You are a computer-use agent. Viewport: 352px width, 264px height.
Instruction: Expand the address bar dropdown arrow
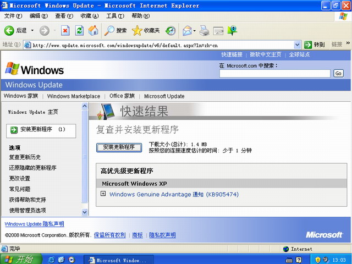(297, 45)
